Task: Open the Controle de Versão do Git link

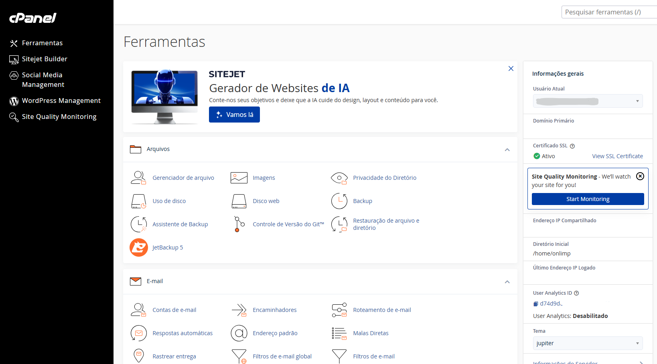Action: pos(288,224)
